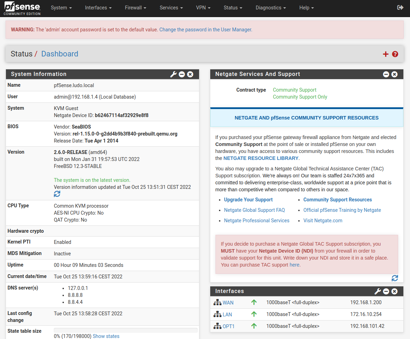Click the LAN IP address 172.16.10.254
Image resolution: width=410 pixels, height=339 pixels.
(366, 314)
